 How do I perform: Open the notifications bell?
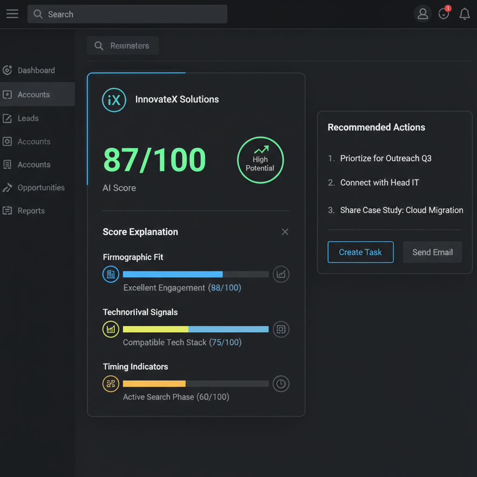[x=464, y=14]
